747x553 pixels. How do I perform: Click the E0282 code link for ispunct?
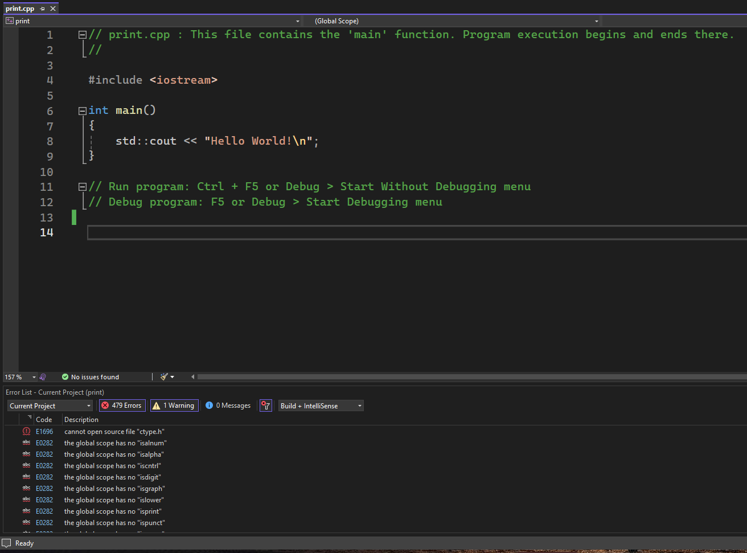tap(44, 523)
